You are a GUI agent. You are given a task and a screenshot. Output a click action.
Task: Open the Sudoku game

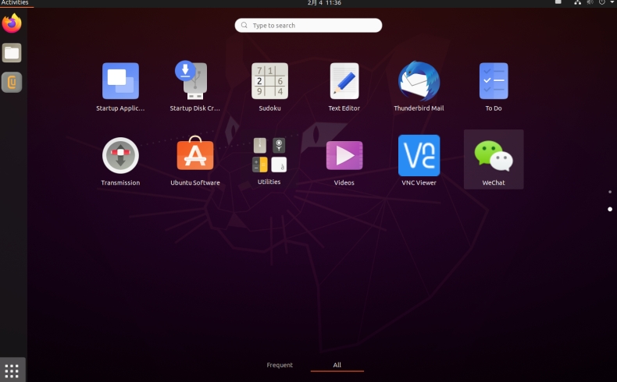pyautogui.click(x=269, y=81)
